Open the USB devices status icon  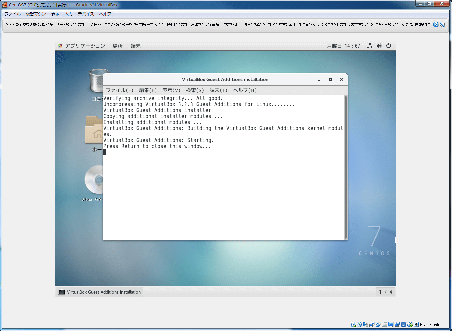tap(378, 324)
